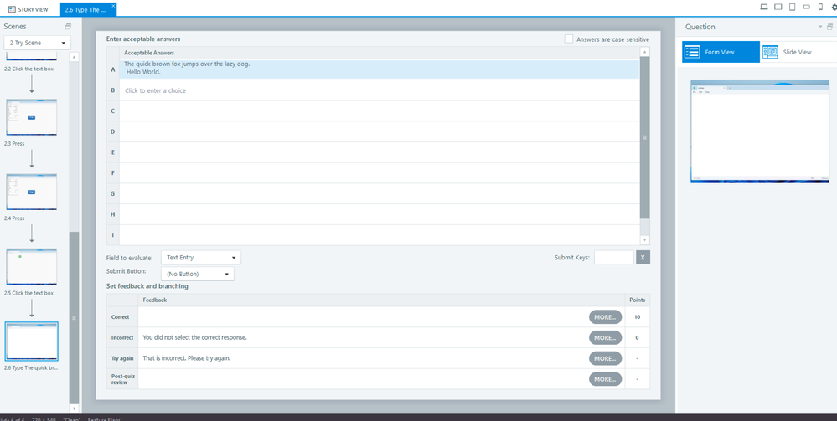Click the Incorrect points value 0
Viewport: 837px width, 421px height.
pyautogui.click(x=638, y=338)
